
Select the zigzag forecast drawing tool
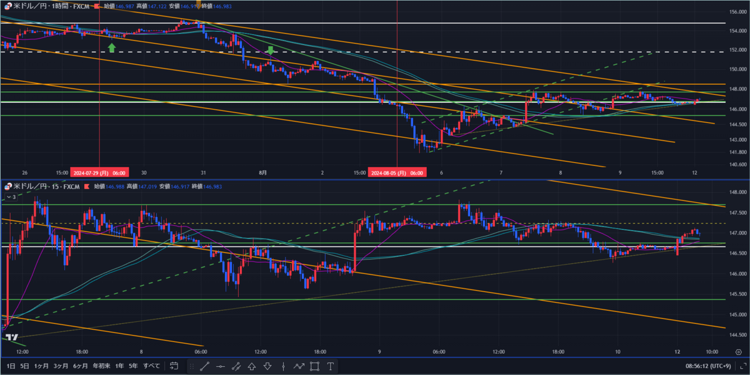299,366
